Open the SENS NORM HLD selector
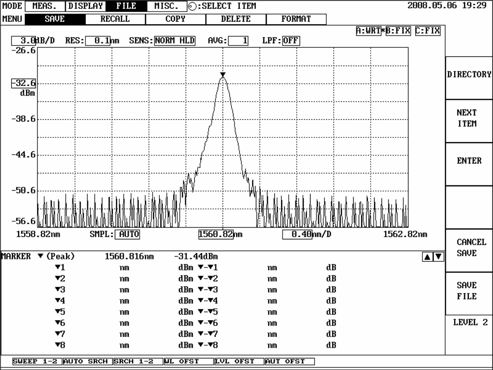This screenshot has width=493, height=370. (175, 40)
